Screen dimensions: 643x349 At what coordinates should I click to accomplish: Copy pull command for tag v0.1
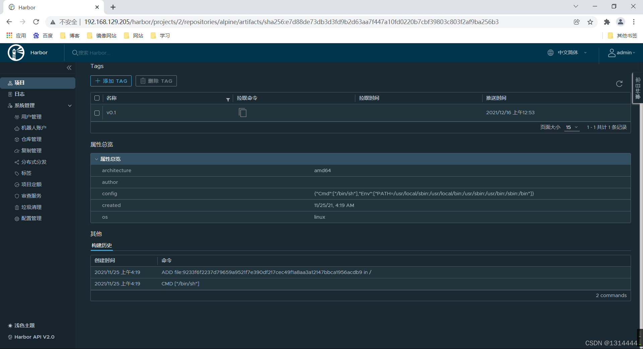[x=242, y=113]
